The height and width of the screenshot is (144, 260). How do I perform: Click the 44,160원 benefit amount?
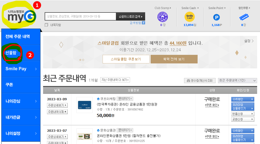tap(178, 43)
